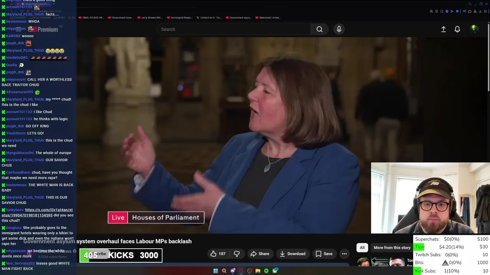The image size is (490, 275).
Task: Open the Asmongold Respo... bookmark
Action: pos(179,18)
